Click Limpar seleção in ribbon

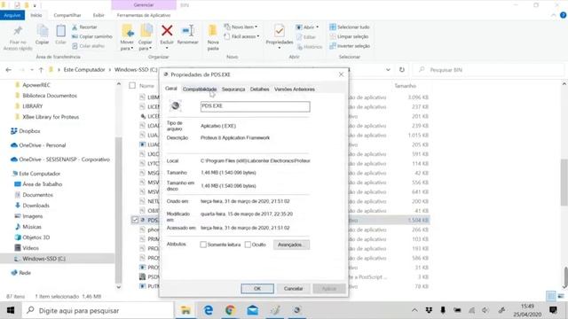click(x=349, y=36)
